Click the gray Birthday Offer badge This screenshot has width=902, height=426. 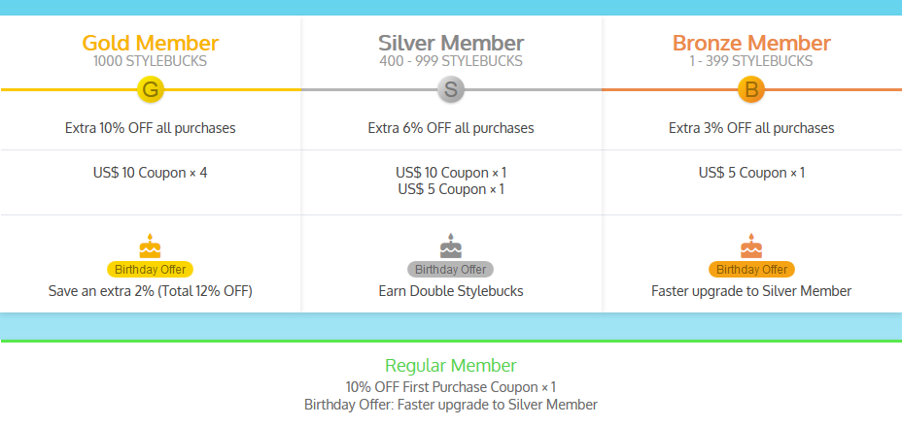(450, 270)
